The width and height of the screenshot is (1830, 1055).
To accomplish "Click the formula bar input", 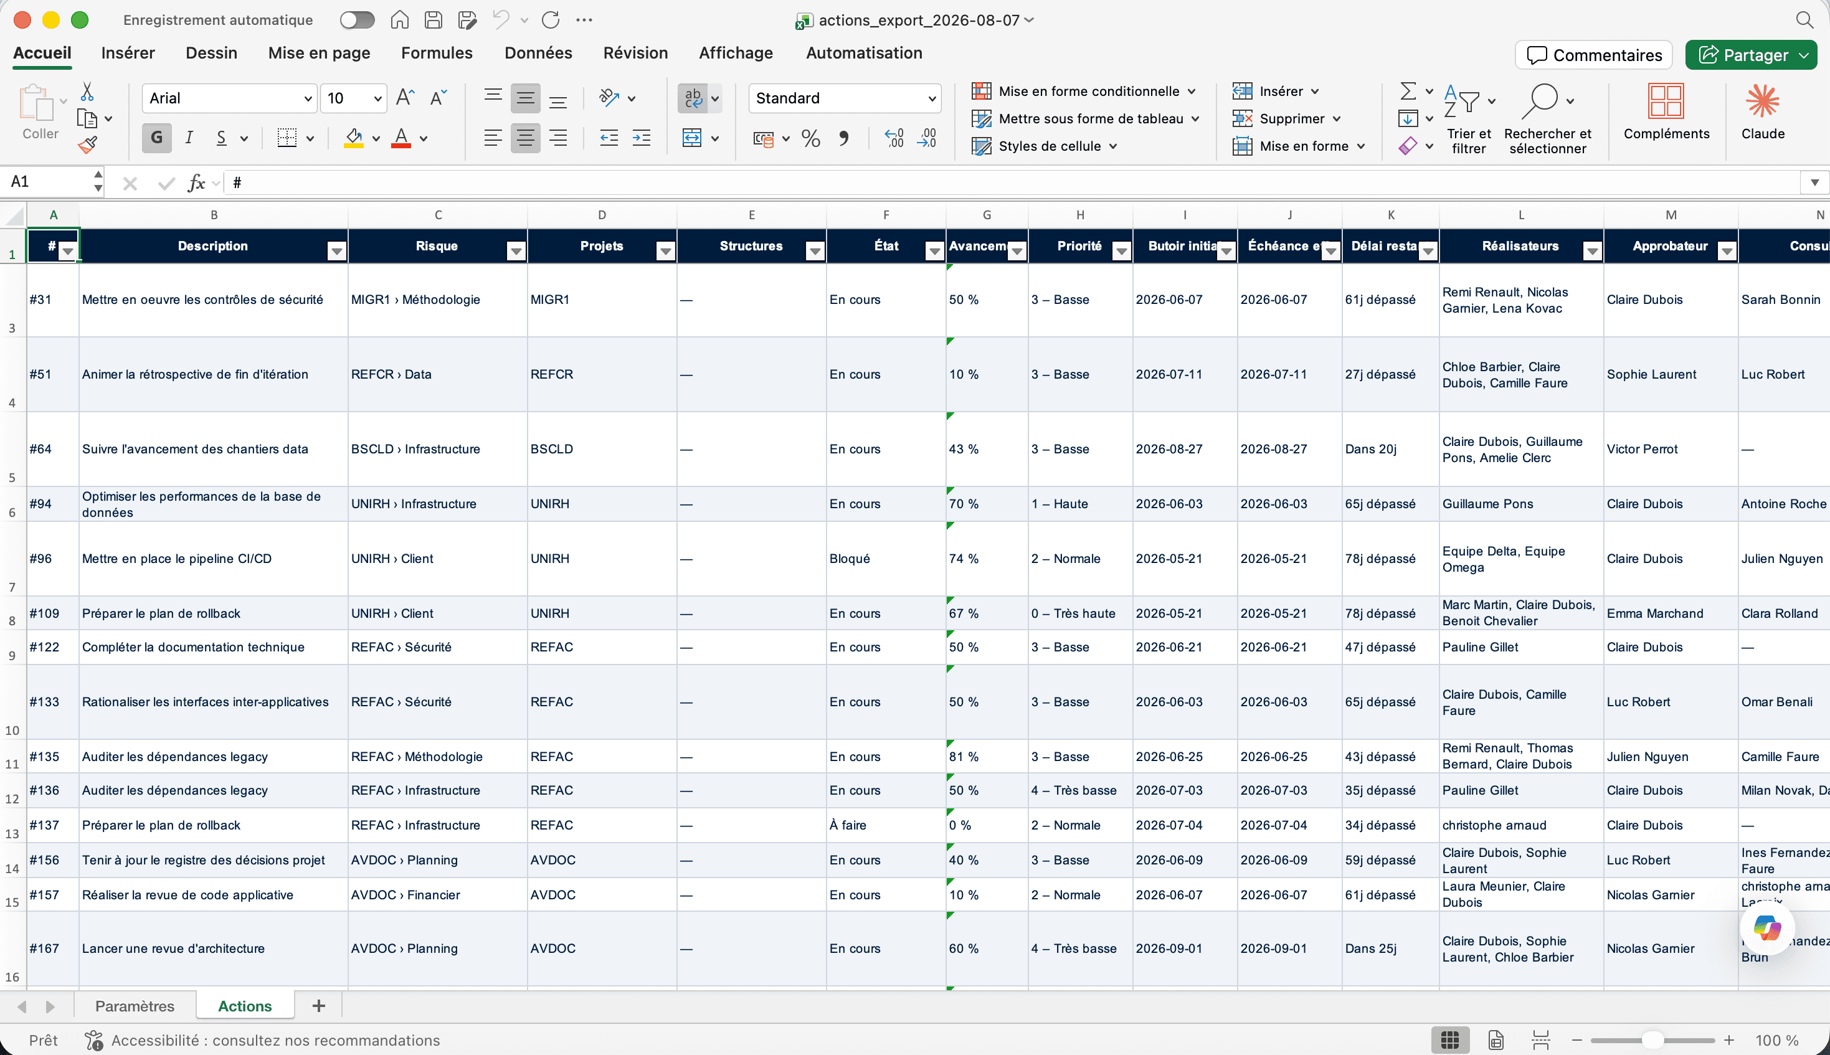I will pos(1013,182).
